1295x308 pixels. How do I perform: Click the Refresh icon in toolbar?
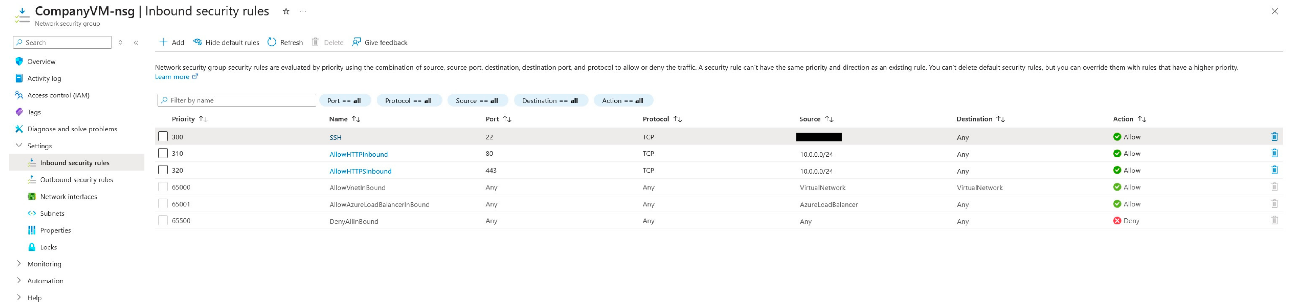coord(272,42)
